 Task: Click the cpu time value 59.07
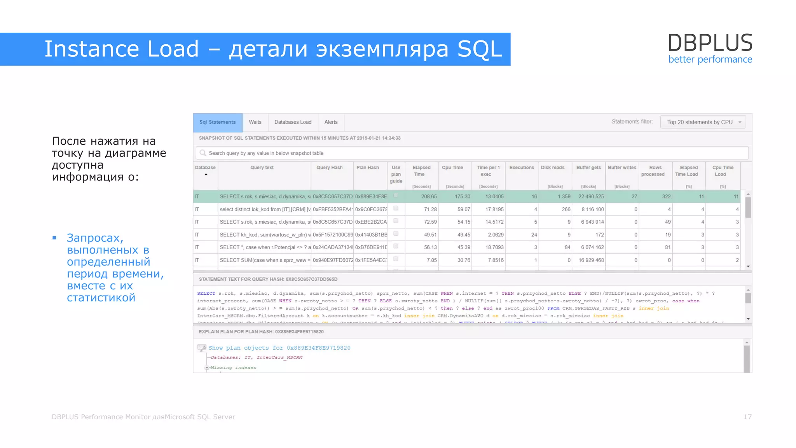coord(464,209)
